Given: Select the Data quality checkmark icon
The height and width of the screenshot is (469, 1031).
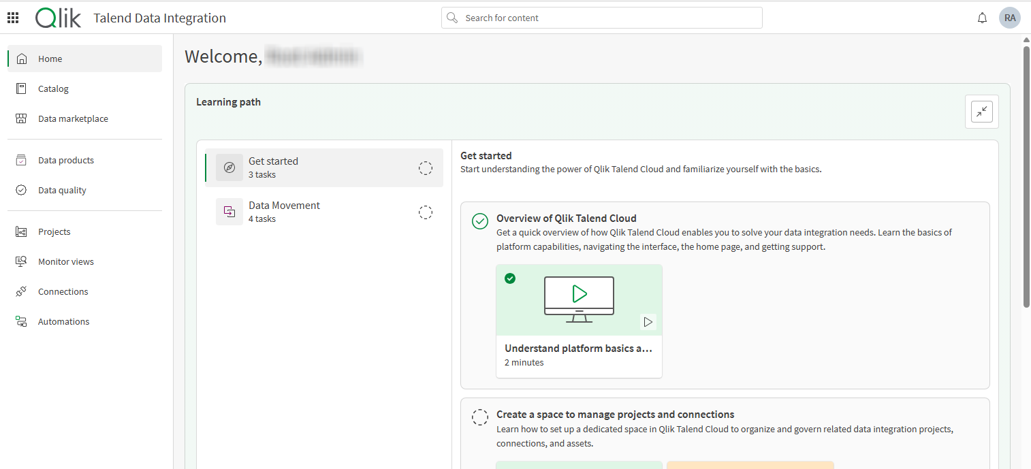Looking at the screenshot, I should point(21,190).
